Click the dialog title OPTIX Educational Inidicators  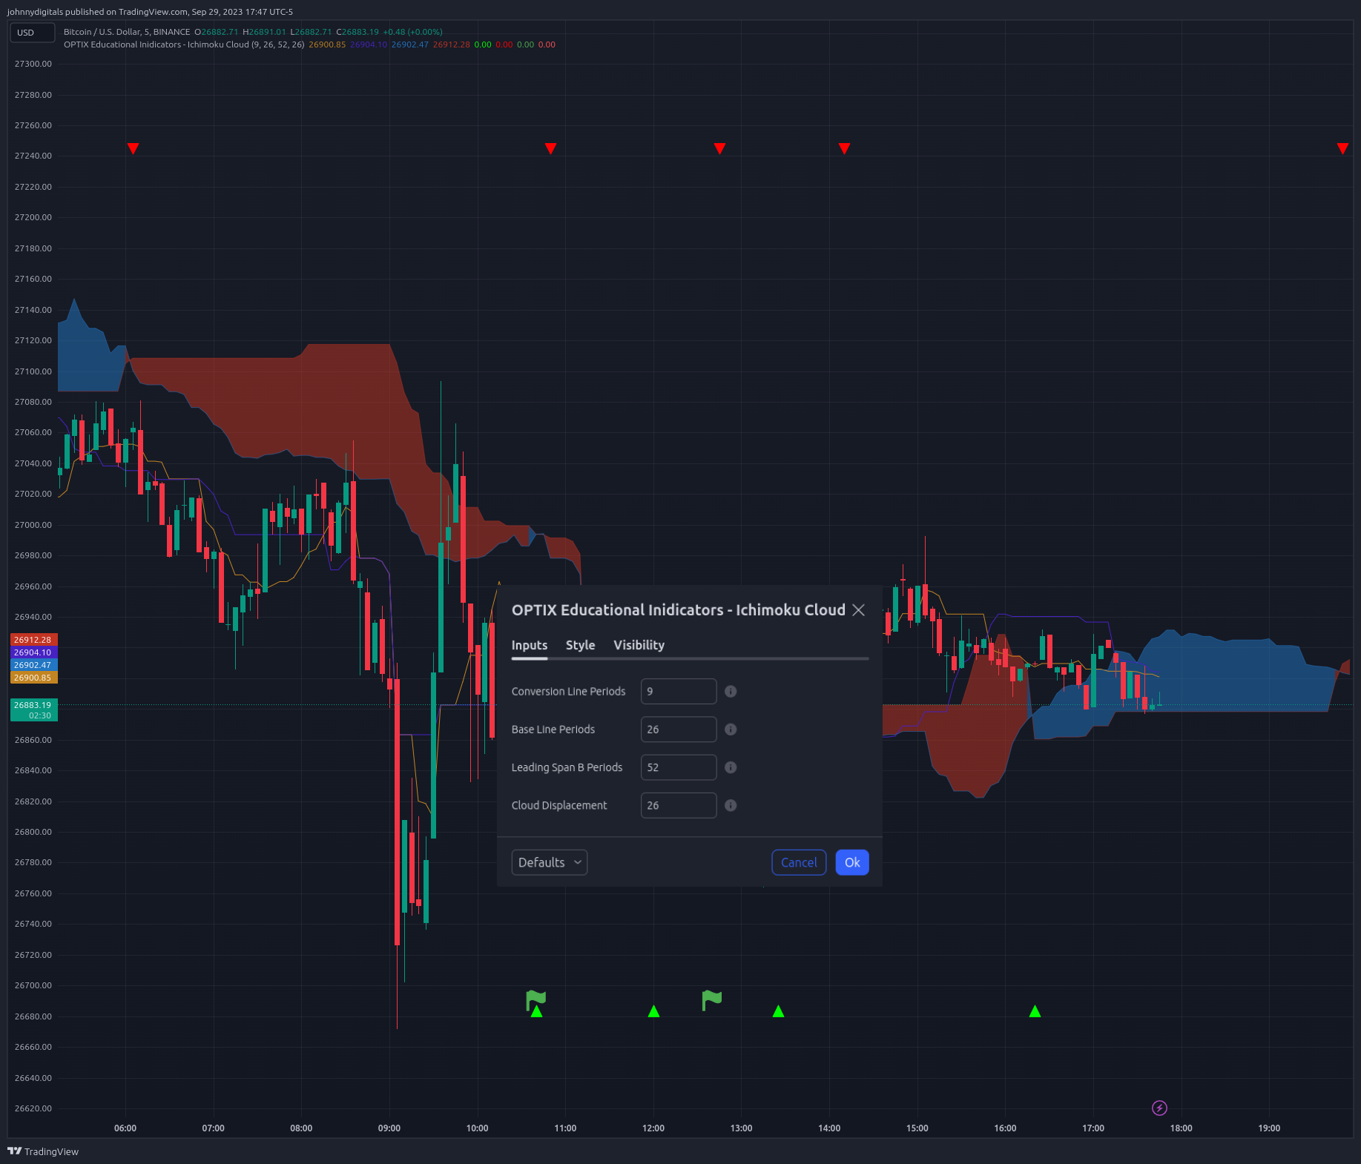click(x=679, y=609)
